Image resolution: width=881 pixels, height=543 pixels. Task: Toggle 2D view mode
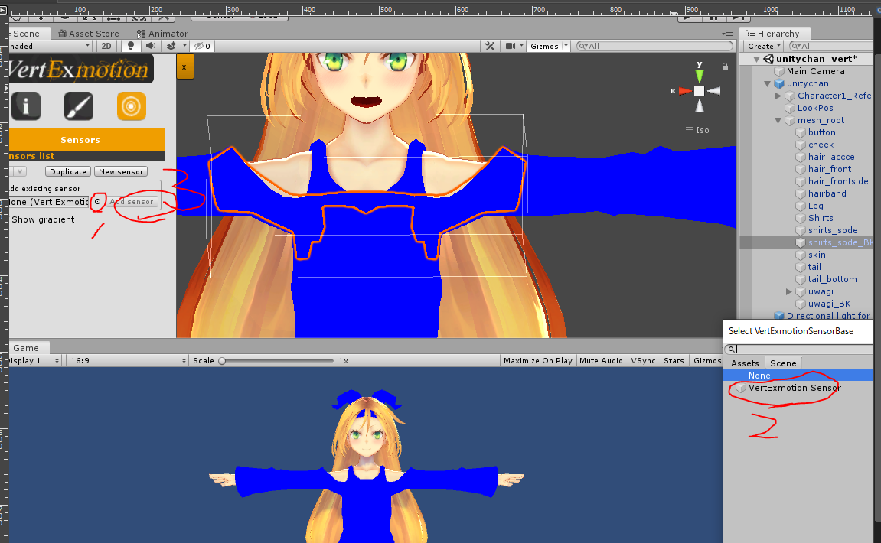point(106,46)
